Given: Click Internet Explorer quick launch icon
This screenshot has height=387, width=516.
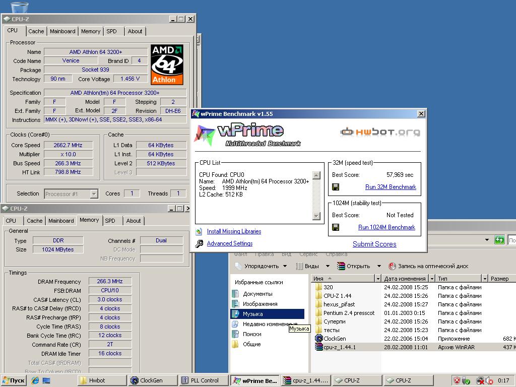Looking at the screenshot, I should [35, 380].
